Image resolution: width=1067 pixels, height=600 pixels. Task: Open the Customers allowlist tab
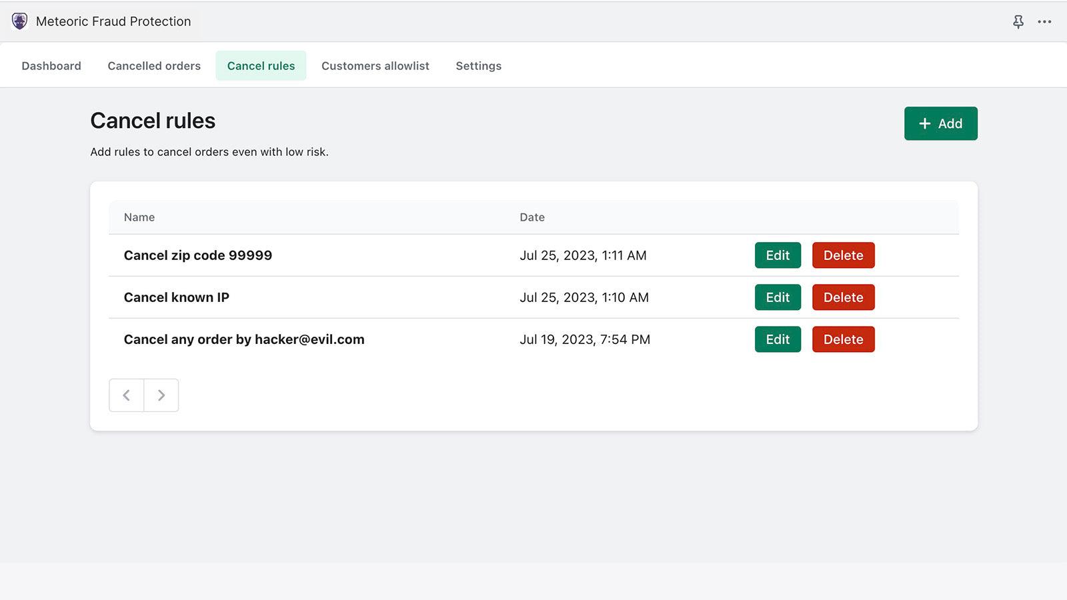(x=375, y=65)
